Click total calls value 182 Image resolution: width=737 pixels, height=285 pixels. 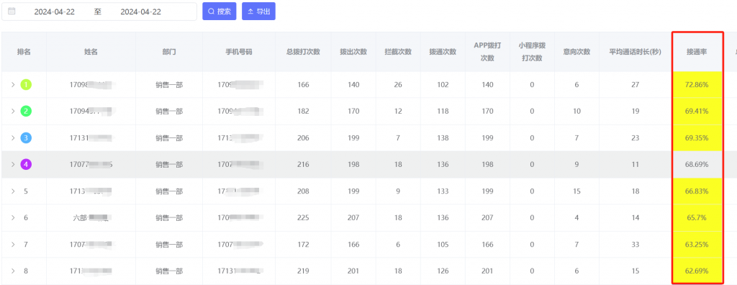point(303,112)
